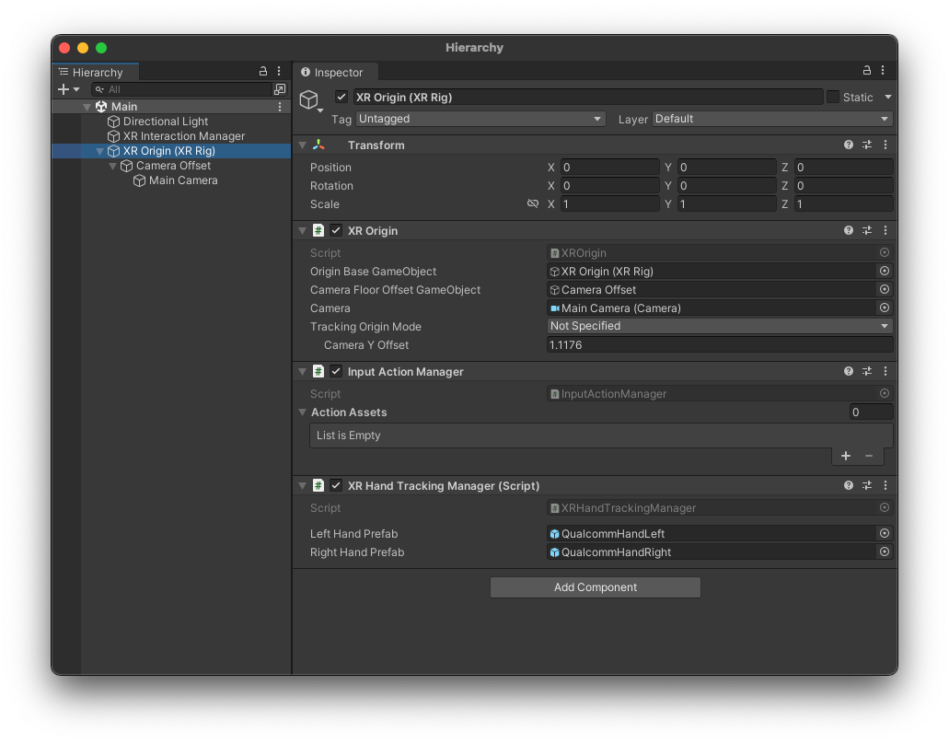Click the Add Component button
The image size is (949, 743).
tap(596, 587)
